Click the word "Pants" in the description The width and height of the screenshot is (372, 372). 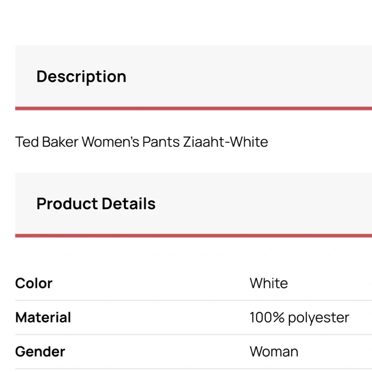161,142
